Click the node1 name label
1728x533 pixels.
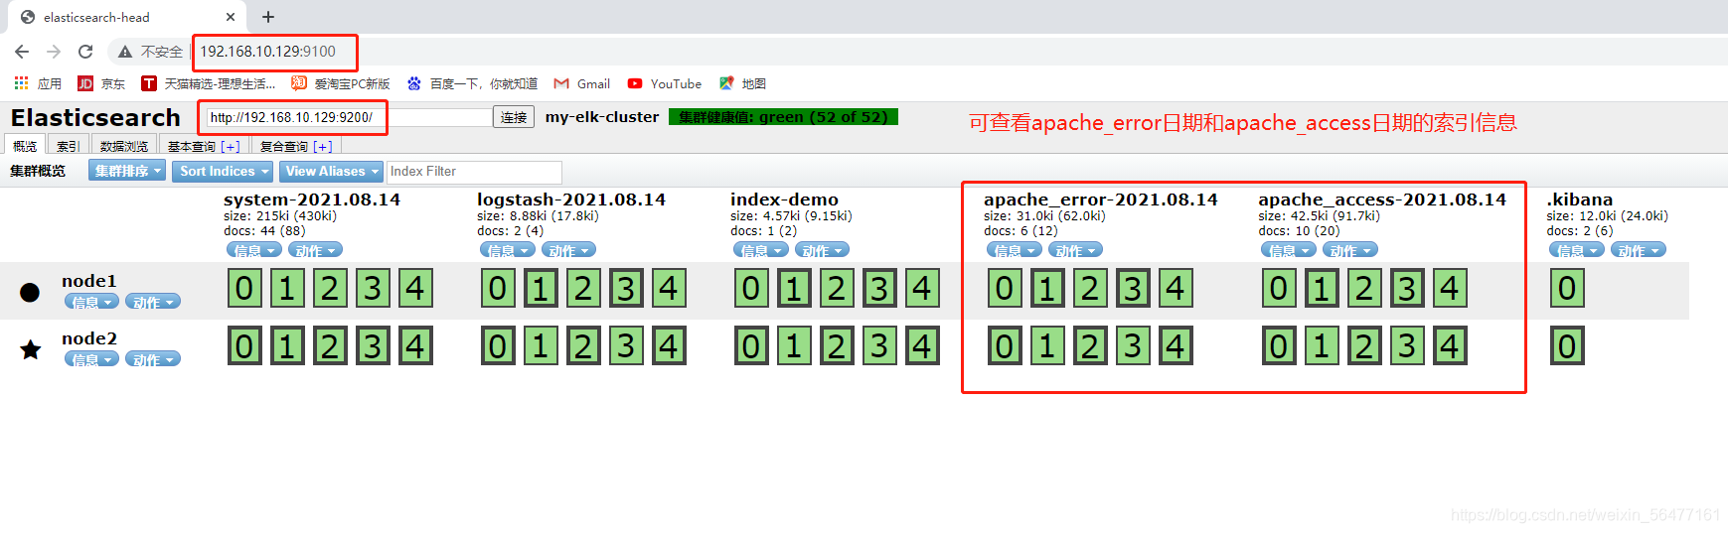click(89, 281)
